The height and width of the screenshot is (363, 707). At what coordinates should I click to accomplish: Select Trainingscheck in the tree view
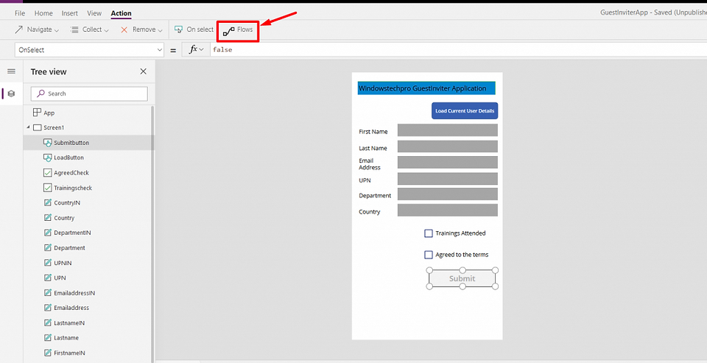point(73,188)
